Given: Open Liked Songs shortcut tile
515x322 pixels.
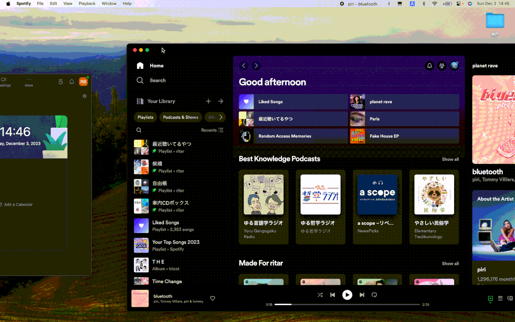Looking at the screenshot, I should tap(293, 102).
